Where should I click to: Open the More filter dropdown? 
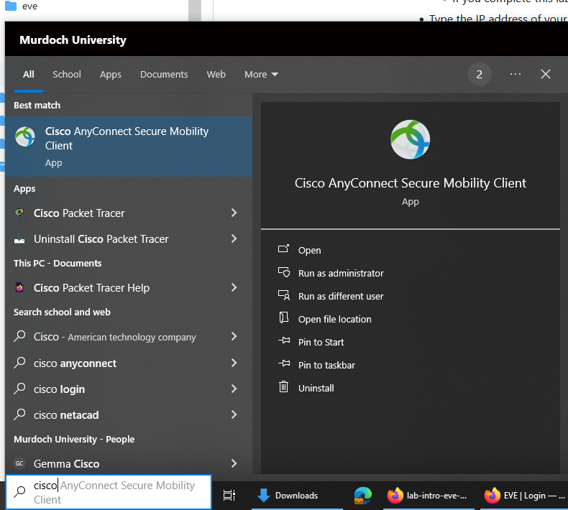pos(261,74)
